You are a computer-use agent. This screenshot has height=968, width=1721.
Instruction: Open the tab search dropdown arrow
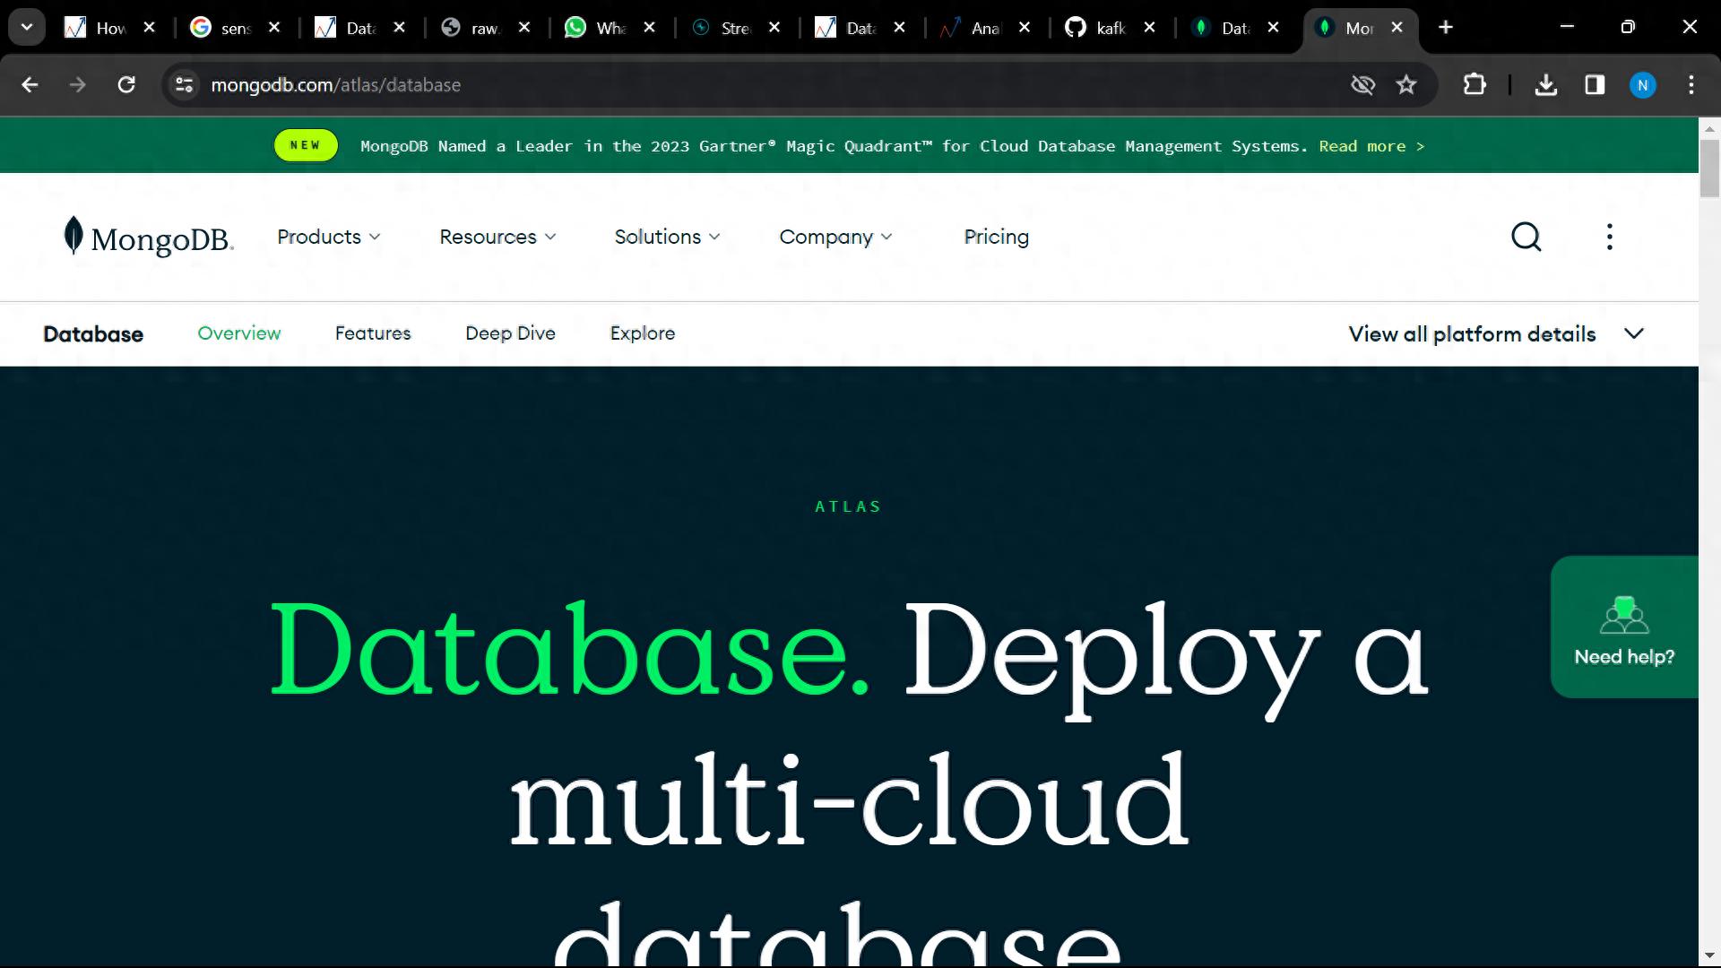[27, 28]
